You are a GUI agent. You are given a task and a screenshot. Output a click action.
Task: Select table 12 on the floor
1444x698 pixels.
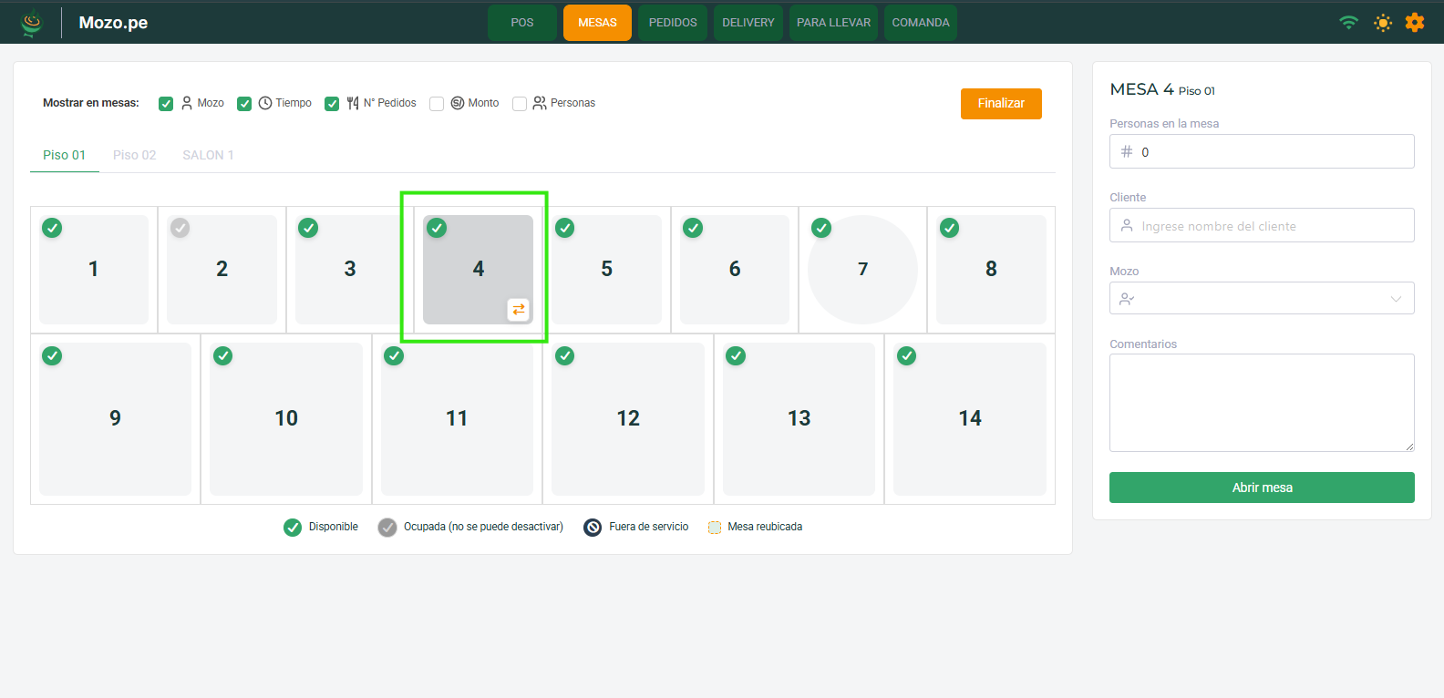[627, 418]
